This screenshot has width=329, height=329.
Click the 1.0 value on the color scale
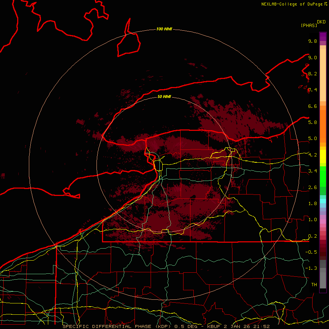[x=313, y=219]
